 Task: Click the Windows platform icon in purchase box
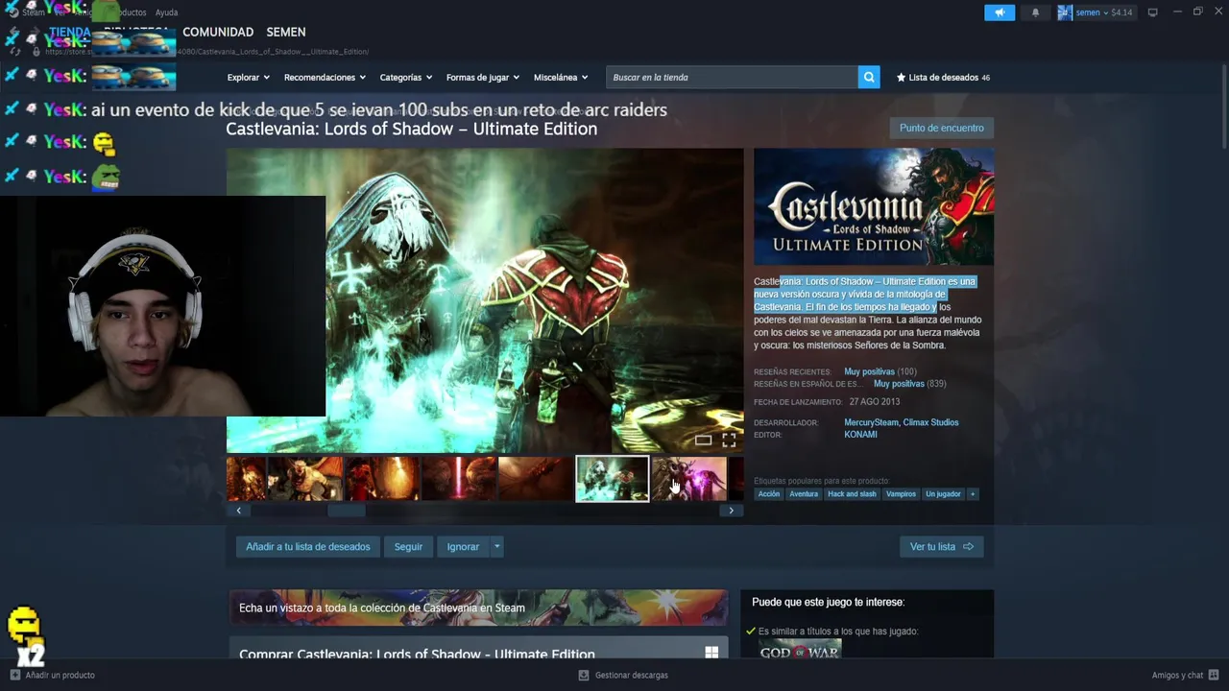[x=711, y=653]
